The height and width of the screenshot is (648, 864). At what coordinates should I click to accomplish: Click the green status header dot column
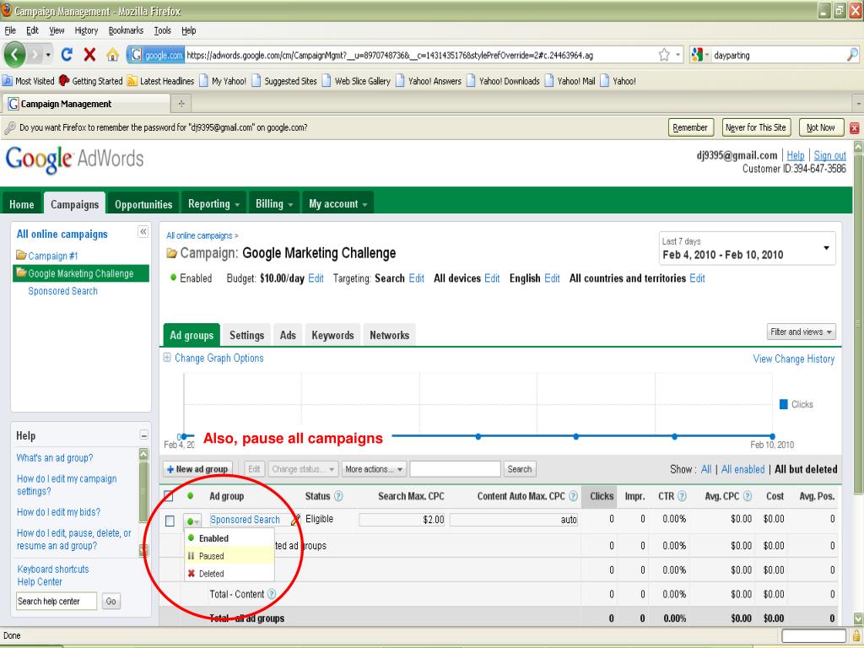pyautogui.click(x=190, y=496)
